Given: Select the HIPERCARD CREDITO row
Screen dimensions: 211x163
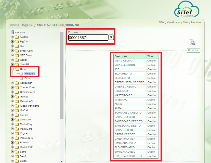Looking at the screenshot, I should pyautogui.click(x=136, y=156).
